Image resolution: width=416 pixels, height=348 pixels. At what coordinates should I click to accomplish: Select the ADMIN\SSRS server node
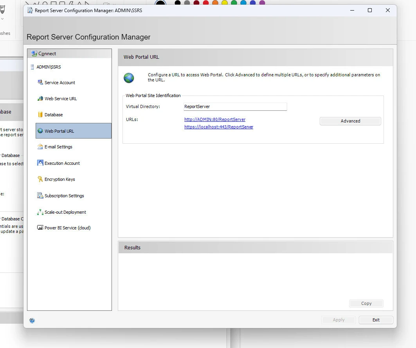[x=49, y=67]
